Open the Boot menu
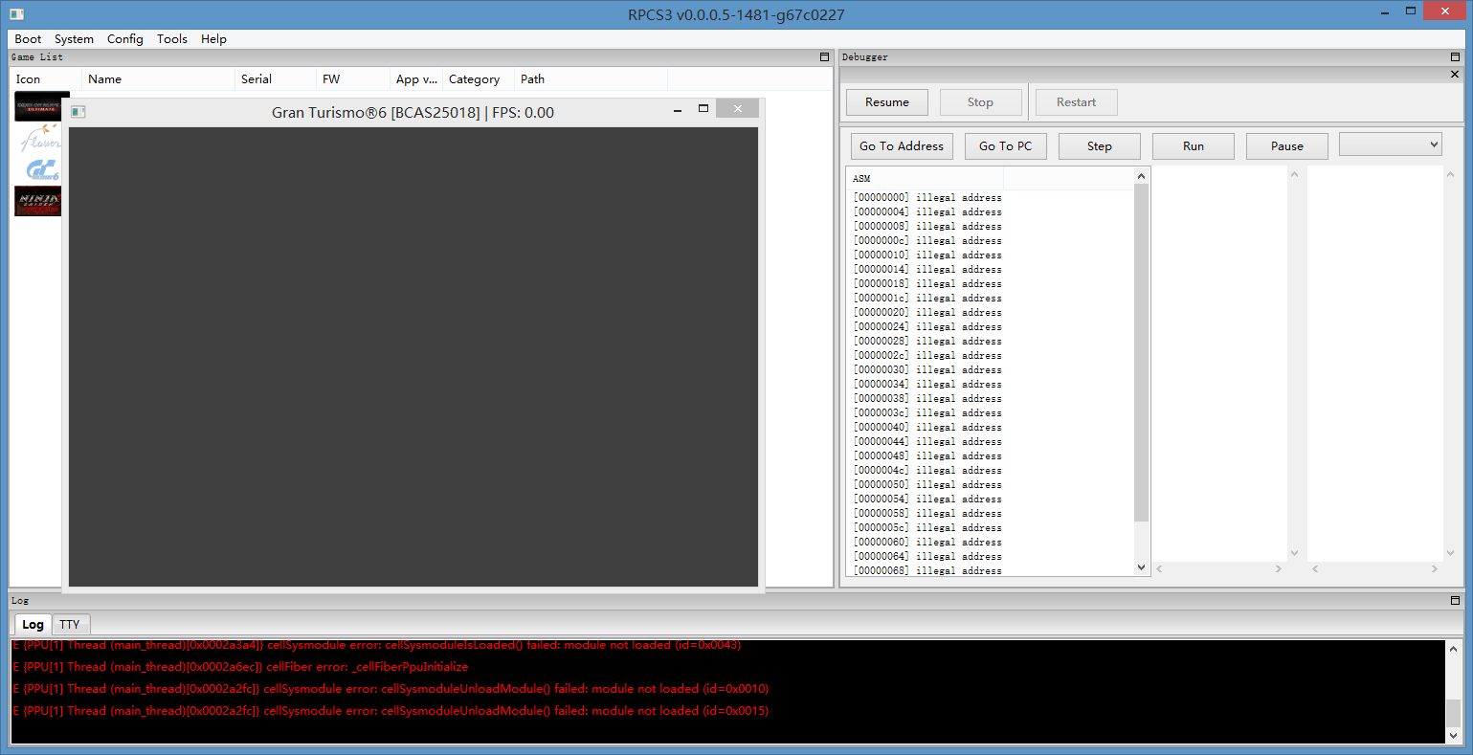Screen dimensions: 1473x755 [28, 39]
